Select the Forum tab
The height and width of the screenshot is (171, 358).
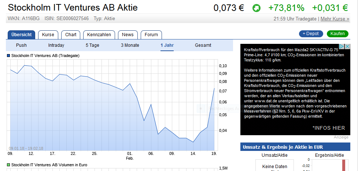coord(151,35)
